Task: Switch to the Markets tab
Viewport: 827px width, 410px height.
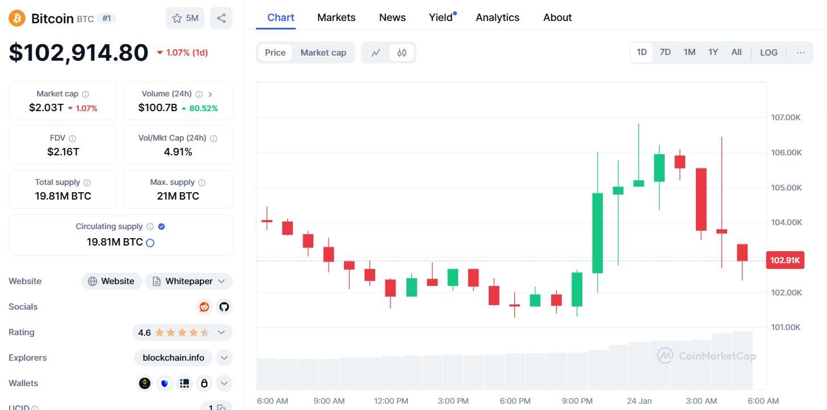Action: point(336,18)
